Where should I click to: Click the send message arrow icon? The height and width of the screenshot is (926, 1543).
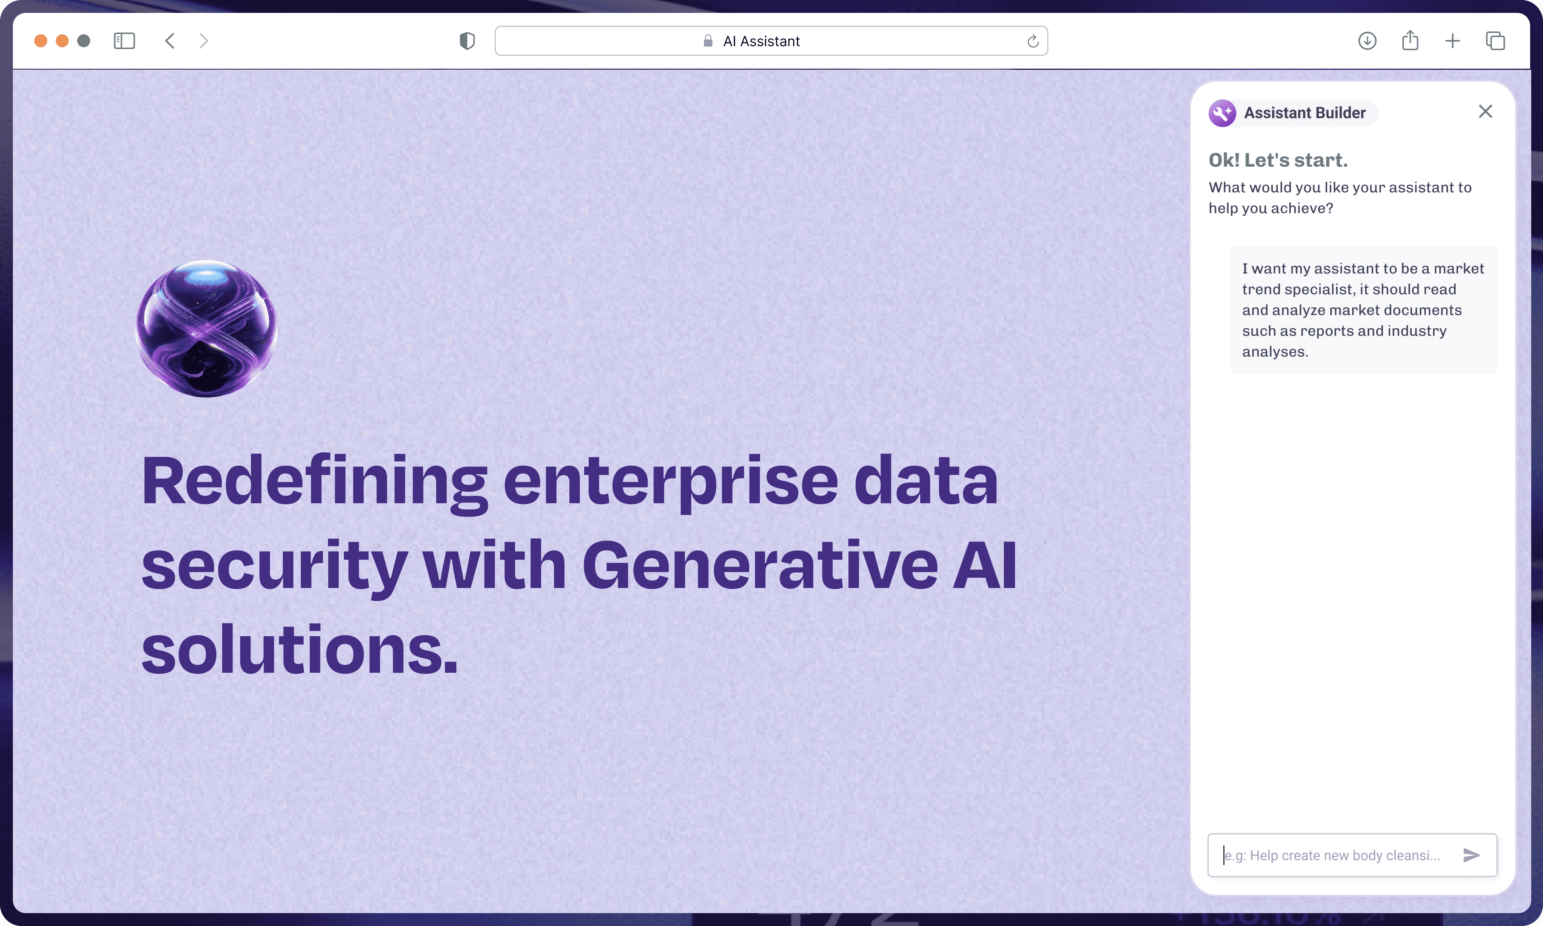pyautogui.click(x=1471, y=855)
